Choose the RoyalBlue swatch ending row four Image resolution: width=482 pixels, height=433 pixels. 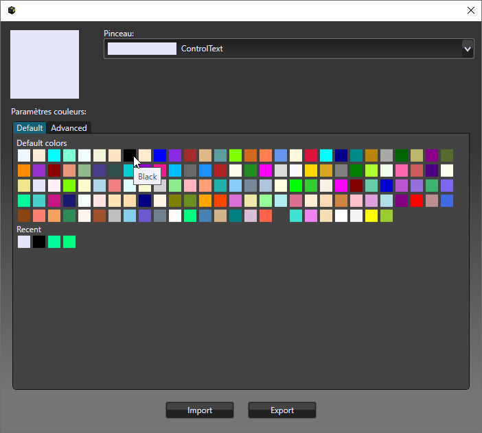click(447, 201)
